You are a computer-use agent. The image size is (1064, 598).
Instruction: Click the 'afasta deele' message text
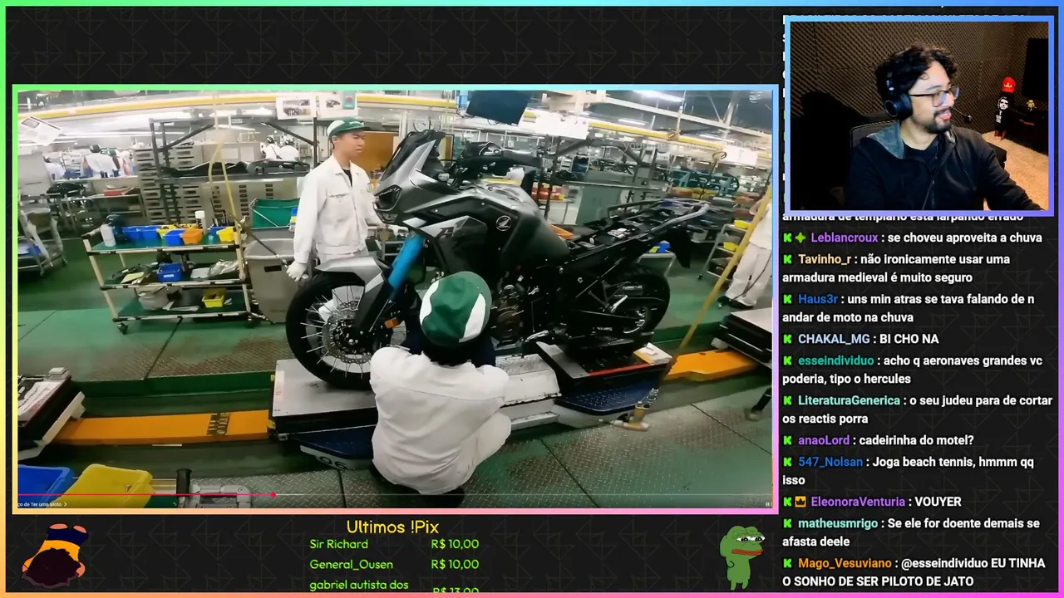click(815, 542)
